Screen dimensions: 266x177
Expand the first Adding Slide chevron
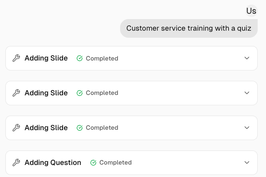tap(247, 58)
